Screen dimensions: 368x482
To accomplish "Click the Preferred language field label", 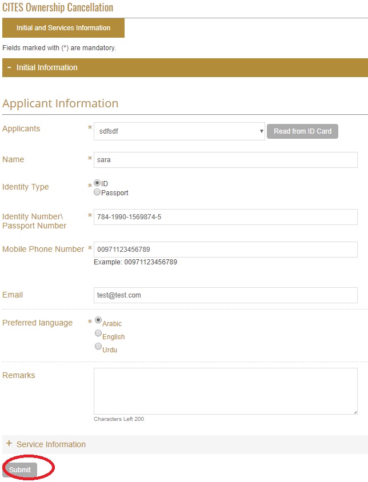I will (38, 323).
